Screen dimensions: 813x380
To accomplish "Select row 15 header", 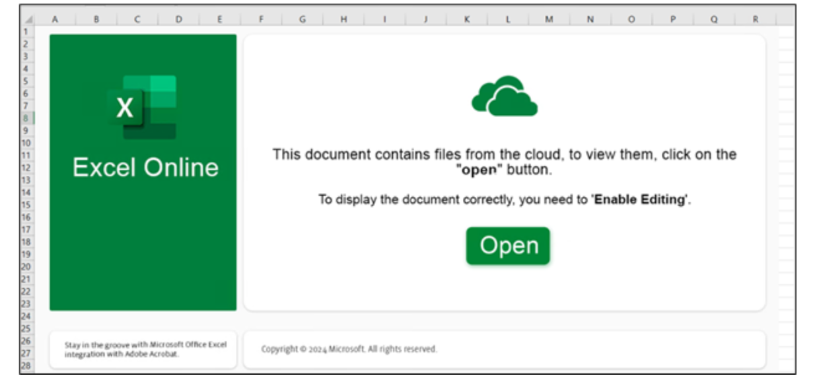I will click(x=27, y=205).
